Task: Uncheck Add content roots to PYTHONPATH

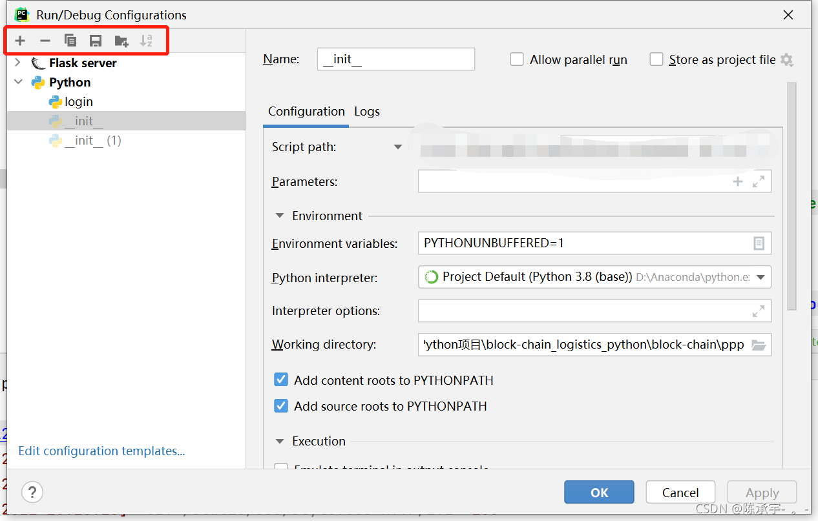Action: pos(281,380)
